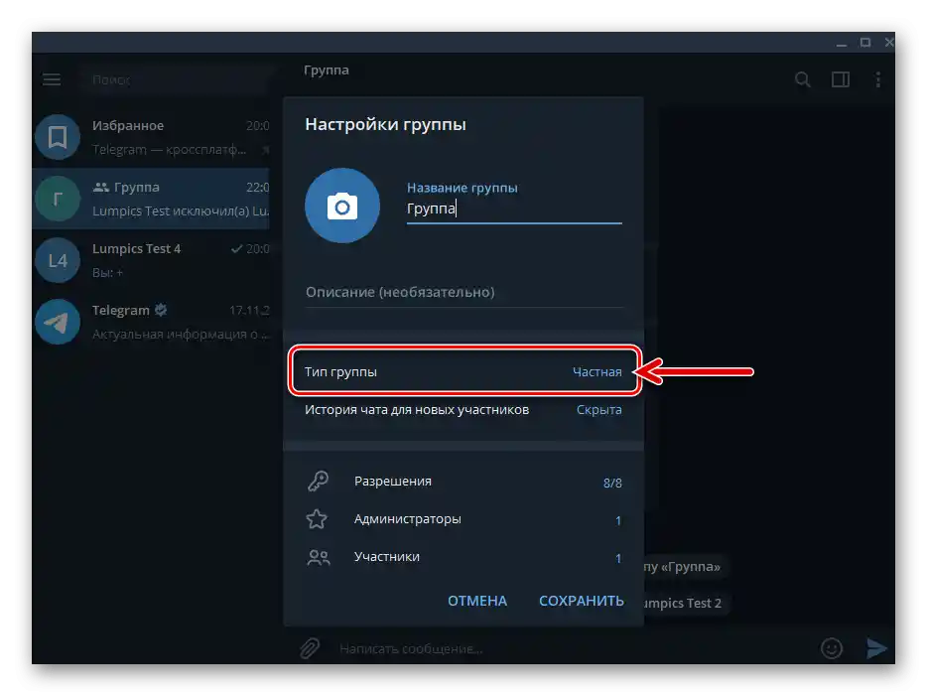Click the camera icon to set group photo
Screen dimensions: 927x696
point(341,206)
